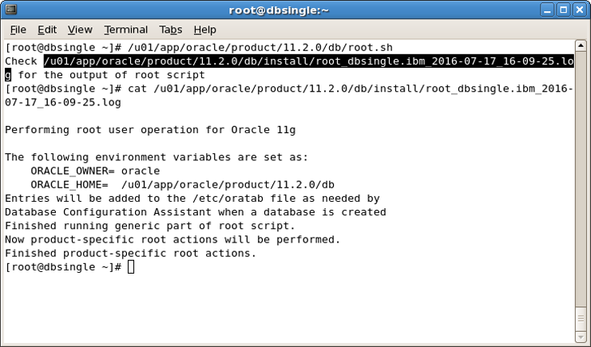Open the window menu icon in title bar
Image resolution: width=591 pixels, height=347 pixels.
(x=10, y=10)
